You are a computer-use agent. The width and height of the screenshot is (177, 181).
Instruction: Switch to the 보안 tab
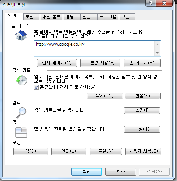[32, 16]
